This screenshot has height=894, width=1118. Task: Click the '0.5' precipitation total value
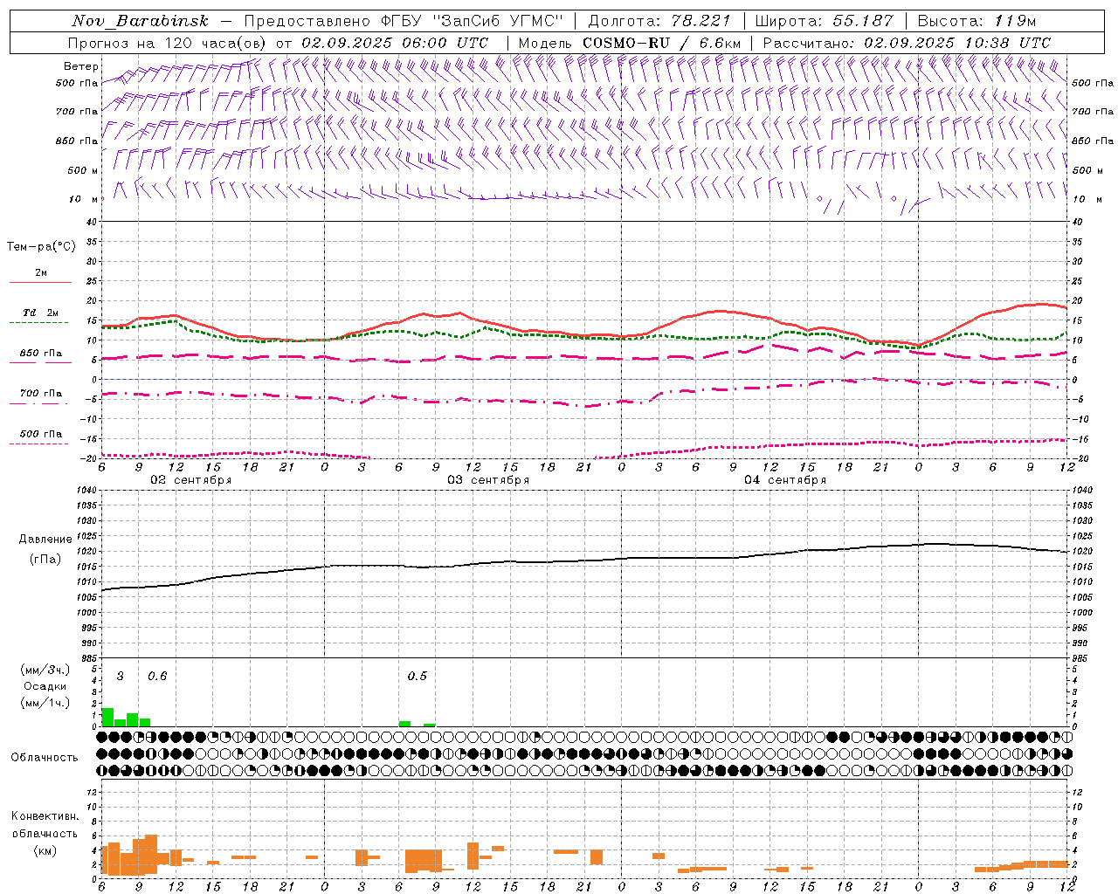[418, 677]
